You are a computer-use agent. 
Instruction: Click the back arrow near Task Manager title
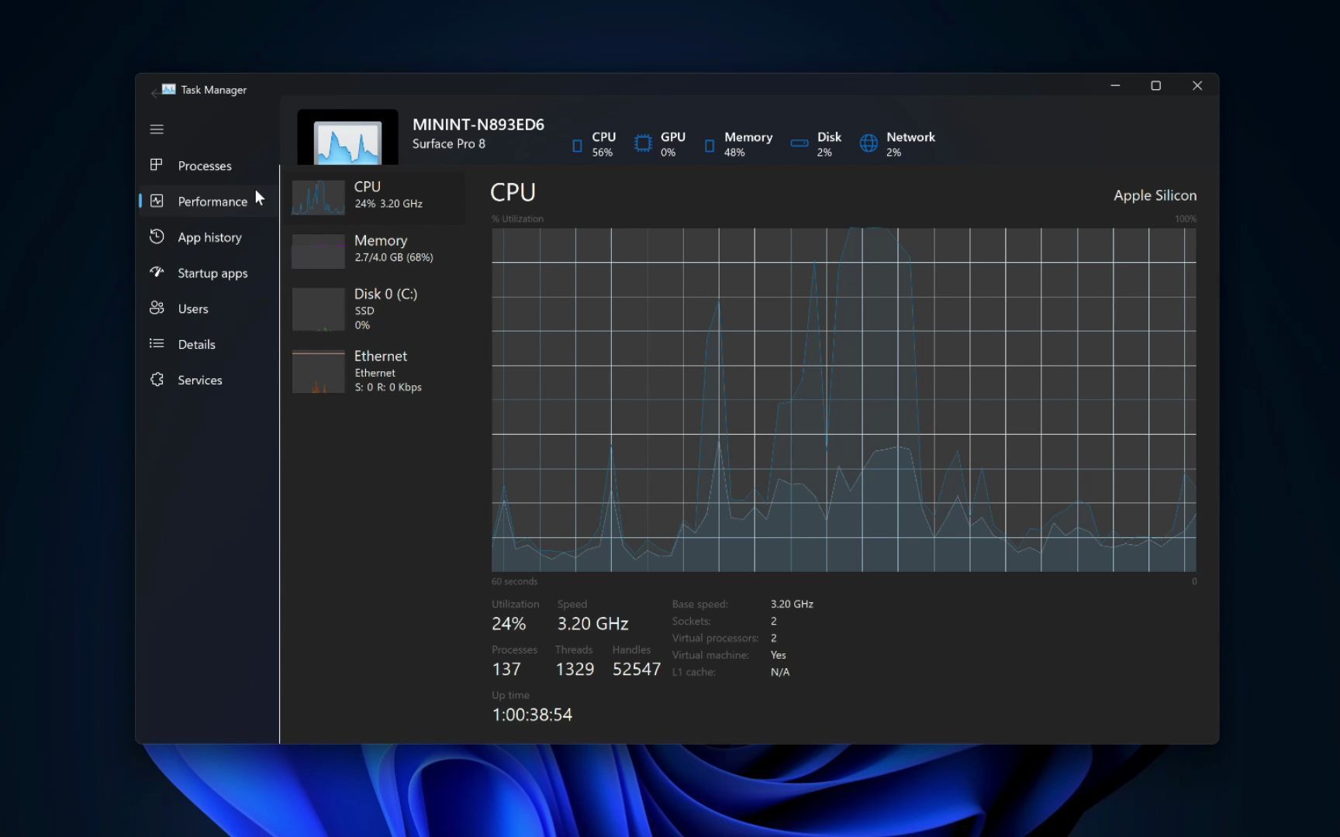[155, 92]
